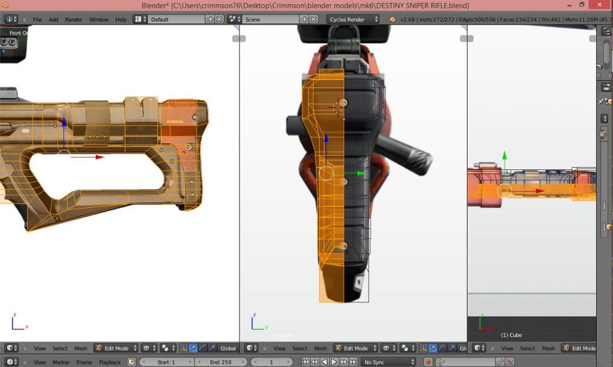Open Edit Mode dropdown in left viewport
The height and width of the screenshot is (367, 613).
click(x=116, y=348)
